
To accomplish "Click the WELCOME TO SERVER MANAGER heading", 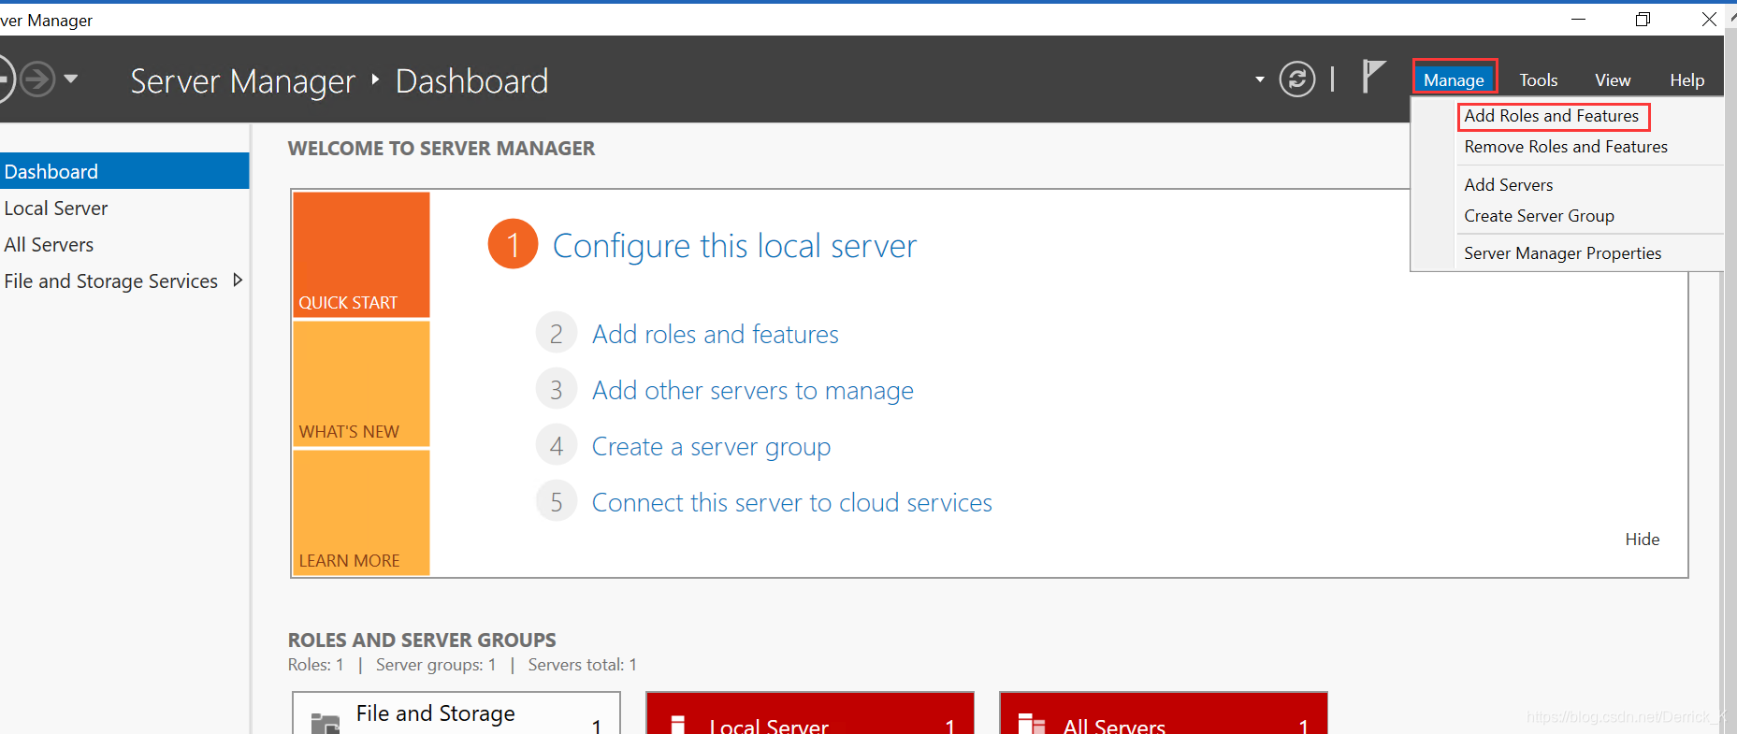I will pyautogui.click(x=441, y=149).
